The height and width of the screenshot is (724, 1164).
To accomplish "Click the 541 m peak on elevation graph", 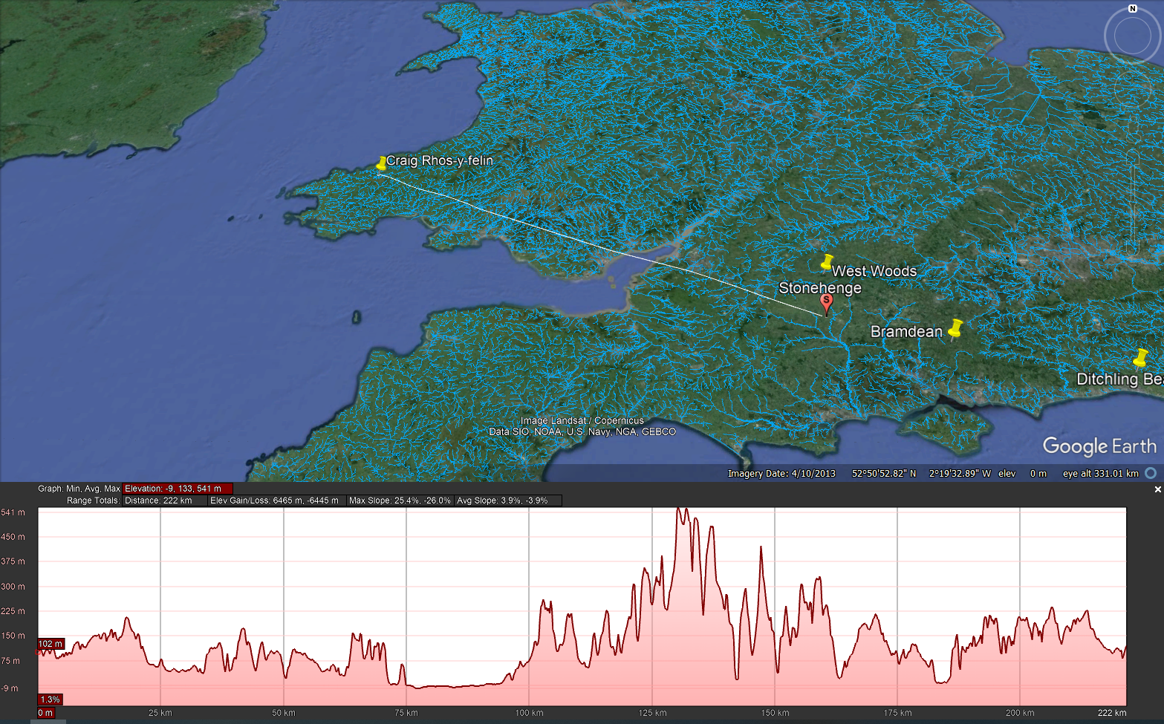I will click(x=679, y=511).
